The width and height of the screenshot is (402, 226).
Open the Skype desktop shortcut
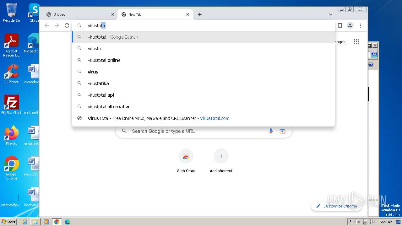tap(34, 13)
